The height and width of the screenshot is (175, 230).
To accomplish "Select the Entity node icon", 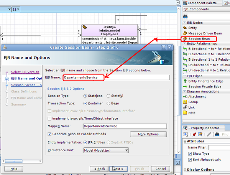I will pos(185,28).
